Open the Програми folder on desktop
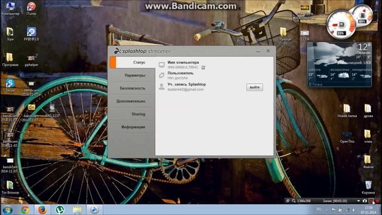Viewport: 382px width, 215px height. click(x=10, y=60)
